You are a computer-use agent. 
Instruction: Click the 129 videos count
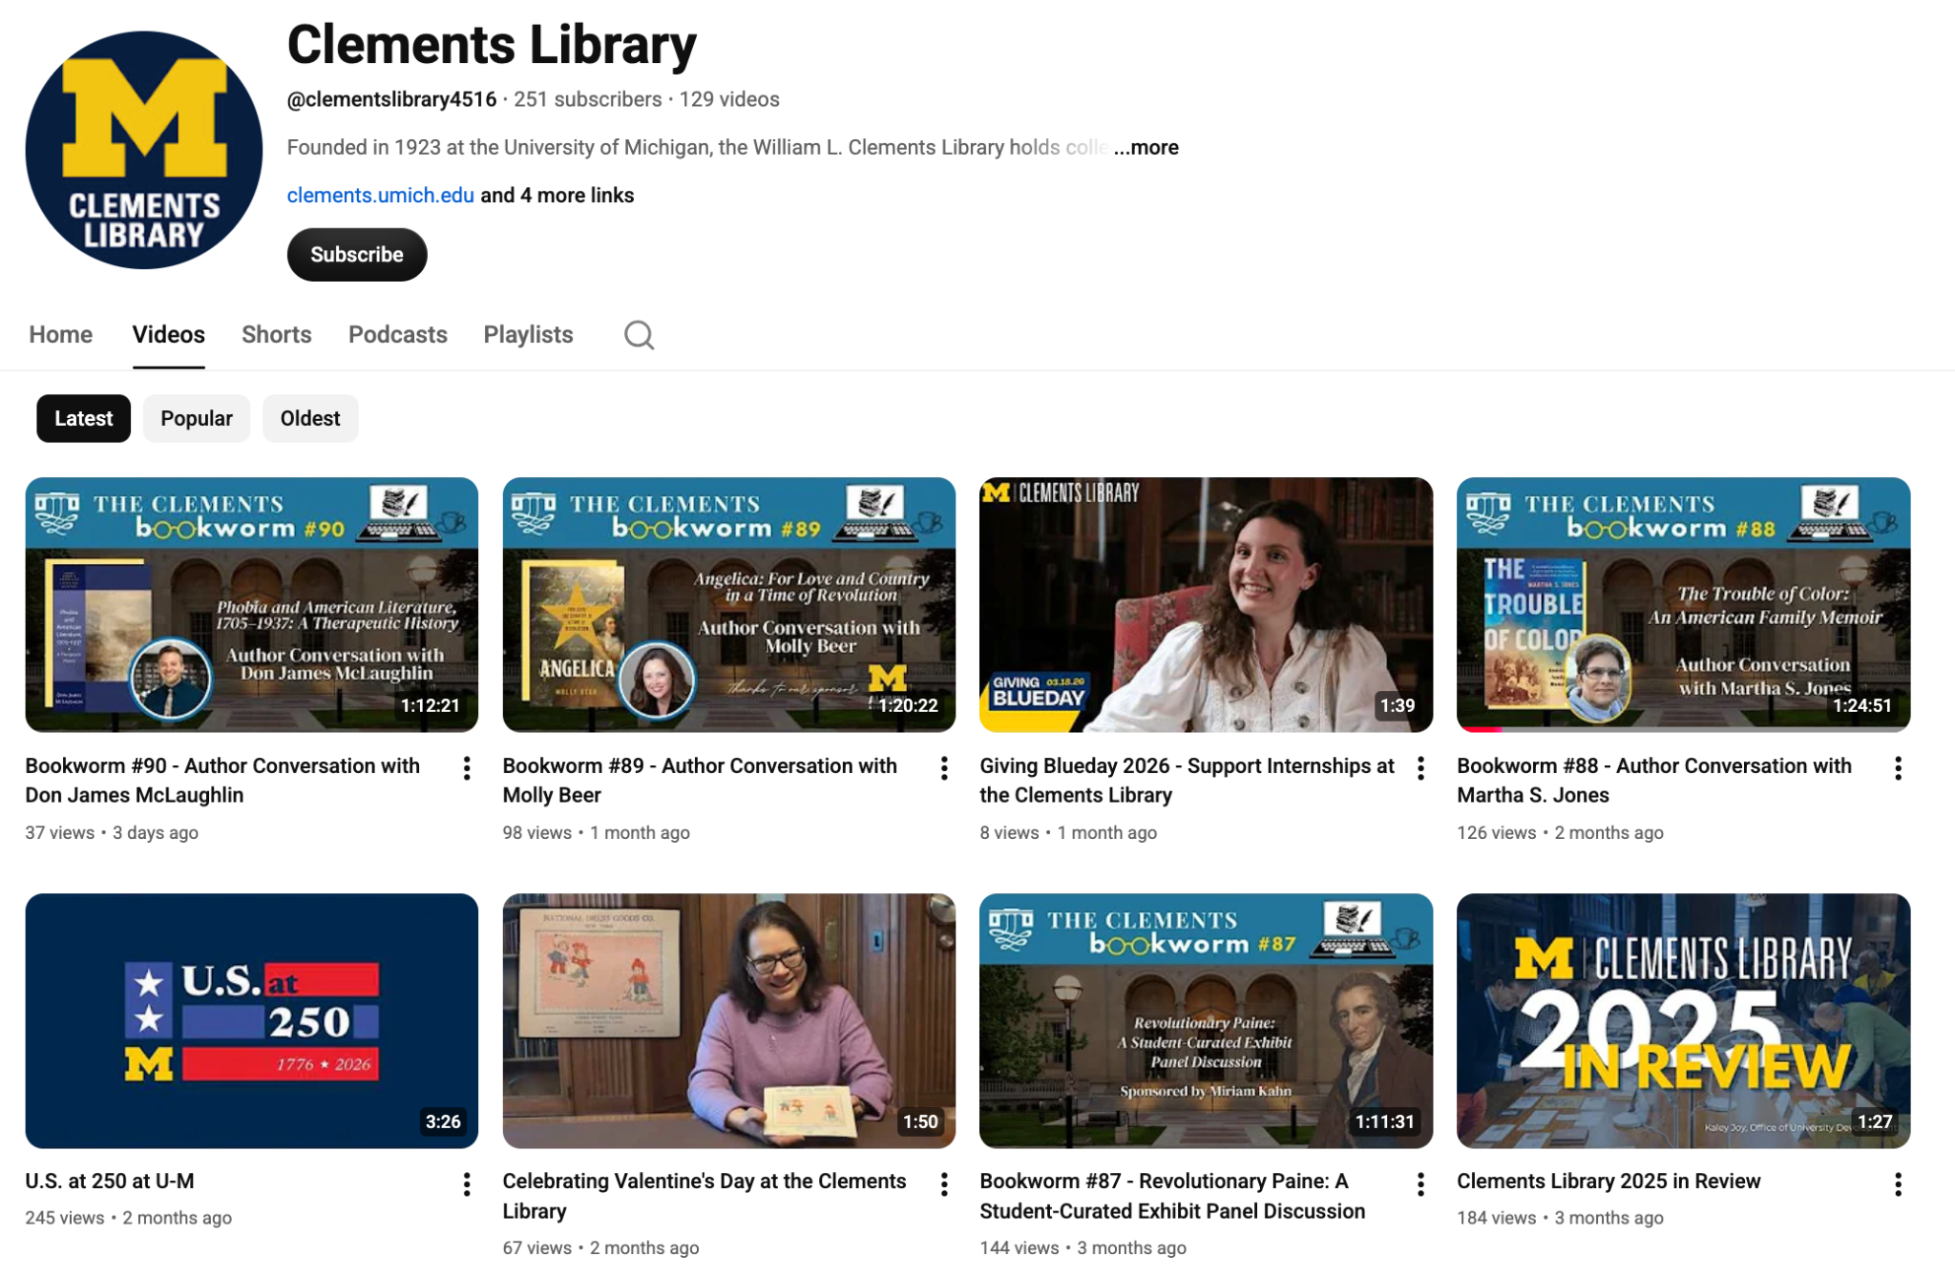click(x=729, y=99)
